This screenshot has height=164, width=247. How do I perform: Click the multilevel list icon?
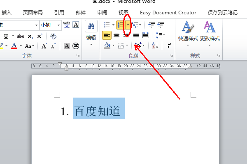pos(135,25)
